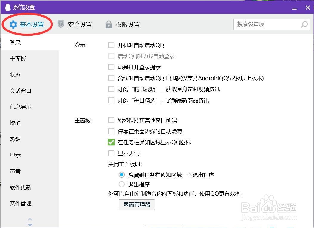The width and height of the screenshot is (314, 228).
Task: Open 会话窗口 settings in sidebar
Action: [30, 91]
